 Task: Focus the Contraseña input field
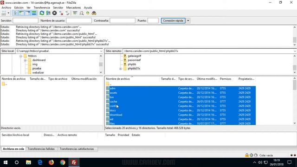click(x=123, y=20)
